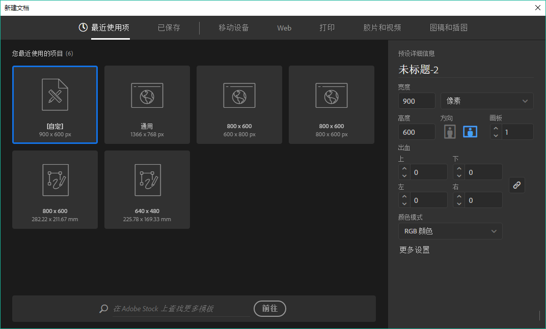Click the top (上) bleed field
Viewport: 546px width, 329px height.
(x=429, y=172)
